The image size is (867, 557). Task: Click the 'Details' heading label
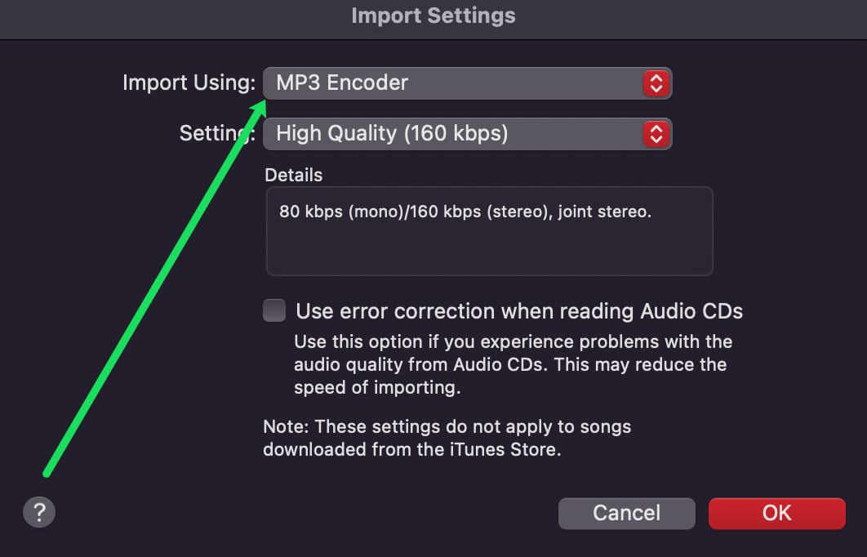point(293,175)
